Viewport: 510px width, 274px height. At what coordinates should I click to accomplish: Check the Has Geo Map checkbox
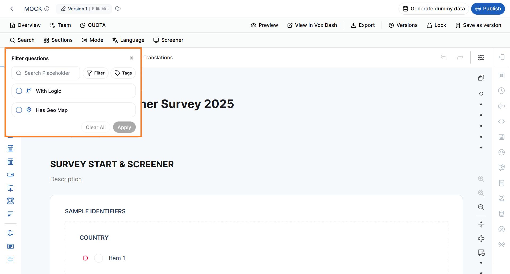19,110
